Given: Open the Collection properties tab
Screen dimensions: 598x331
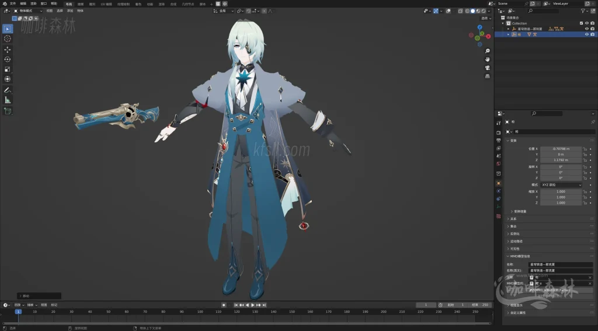Looking at the screenshot, I should coord(499,173).
